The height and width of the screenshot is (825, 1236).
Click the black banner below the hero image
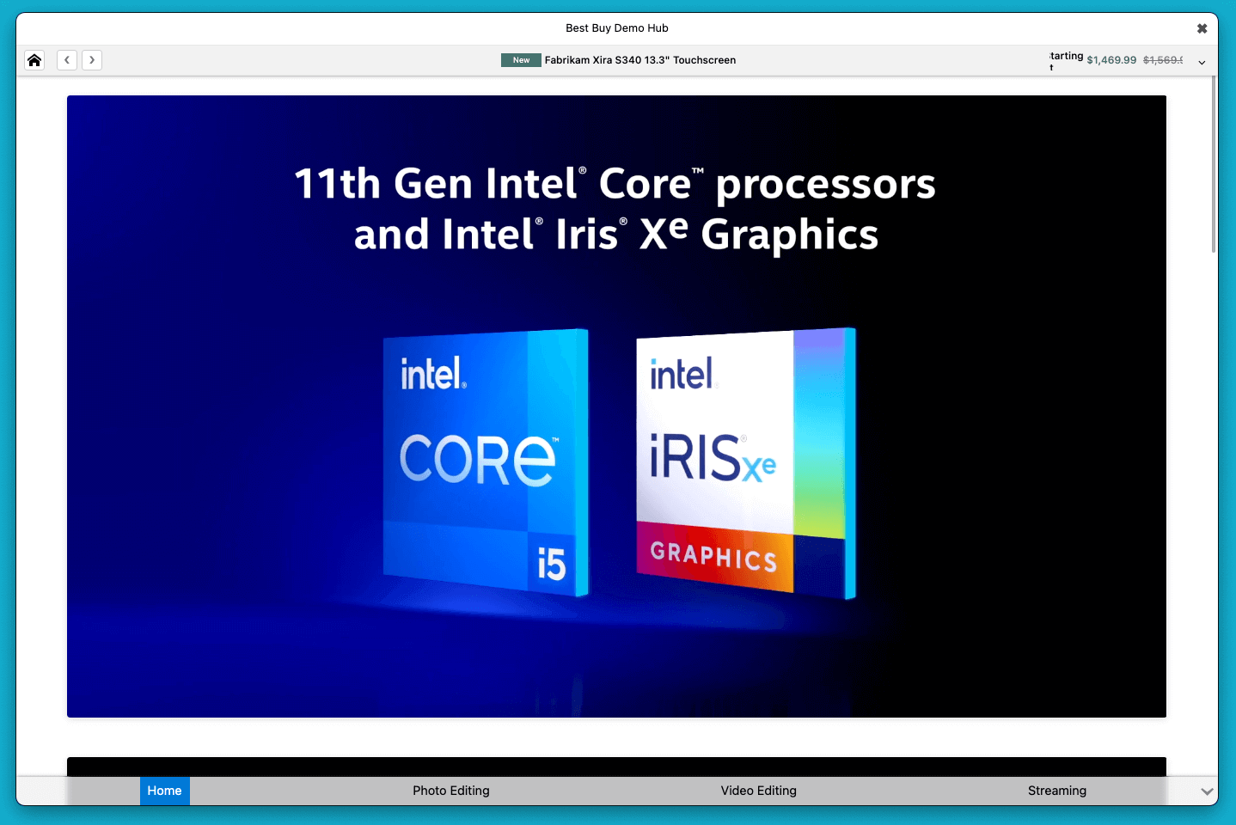tap(616, 767)
